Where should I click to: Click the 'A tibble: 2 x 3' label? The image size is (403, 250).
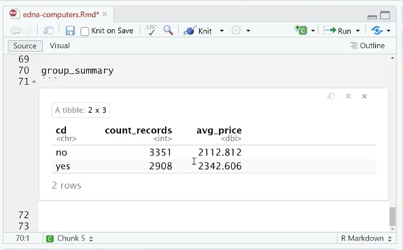81,110
